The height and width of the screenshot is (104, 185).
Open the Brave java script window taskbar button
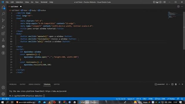click(26, 102)
